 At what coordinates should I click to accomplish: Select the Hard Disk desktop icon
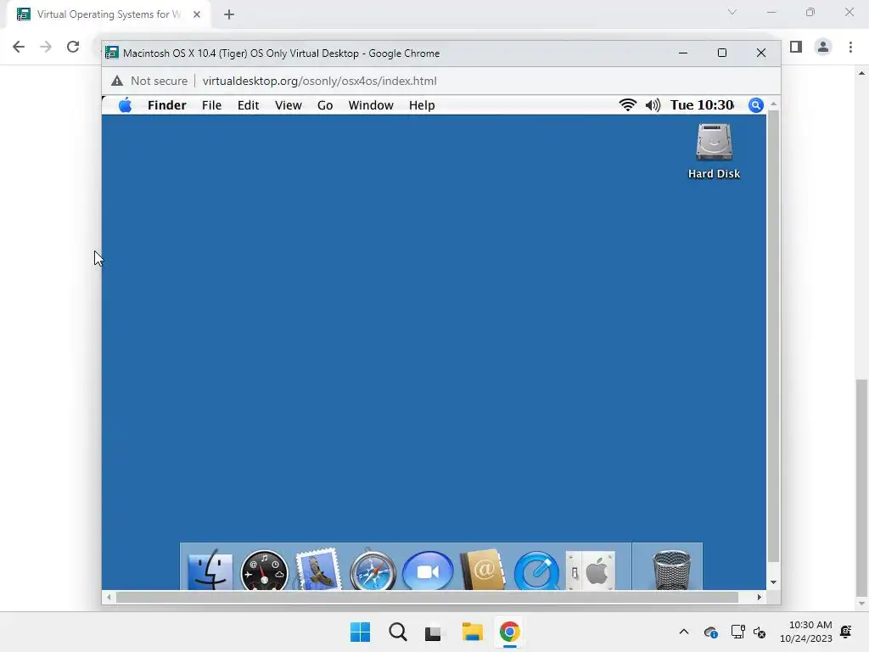pyautogui.click(x=714, y=151)
